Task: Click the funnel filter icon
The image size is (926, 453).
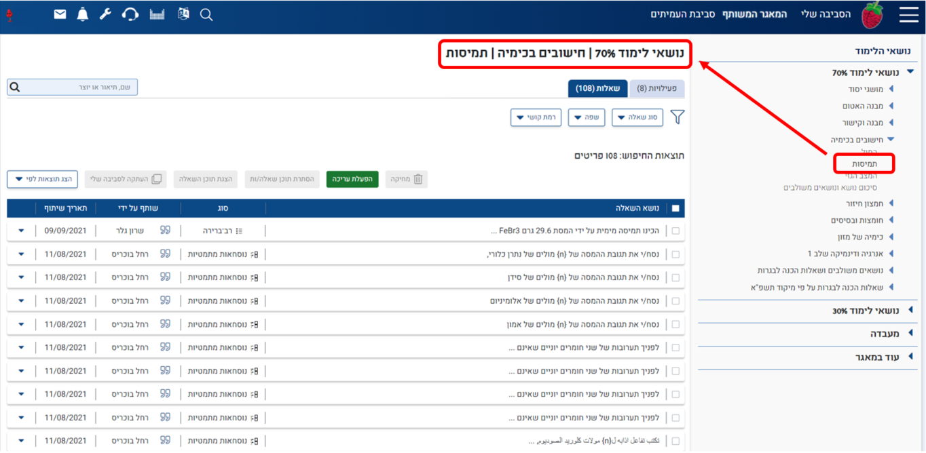Action: (x=677, y=117)
